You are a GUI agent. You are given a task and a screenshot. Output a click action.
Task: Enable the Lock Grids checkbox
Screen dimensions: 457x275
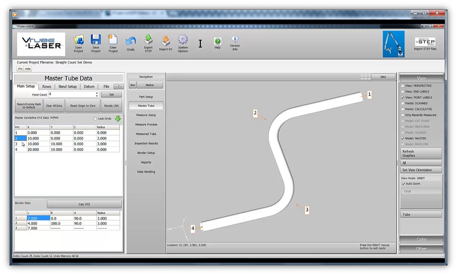[96, 118]
